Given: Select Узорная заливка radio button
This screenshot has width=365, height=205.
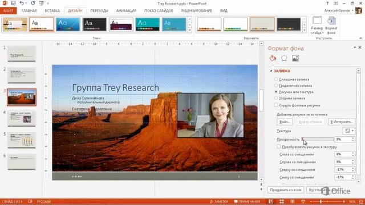Looking at the screenshot, I should click(x=276, y=98).
